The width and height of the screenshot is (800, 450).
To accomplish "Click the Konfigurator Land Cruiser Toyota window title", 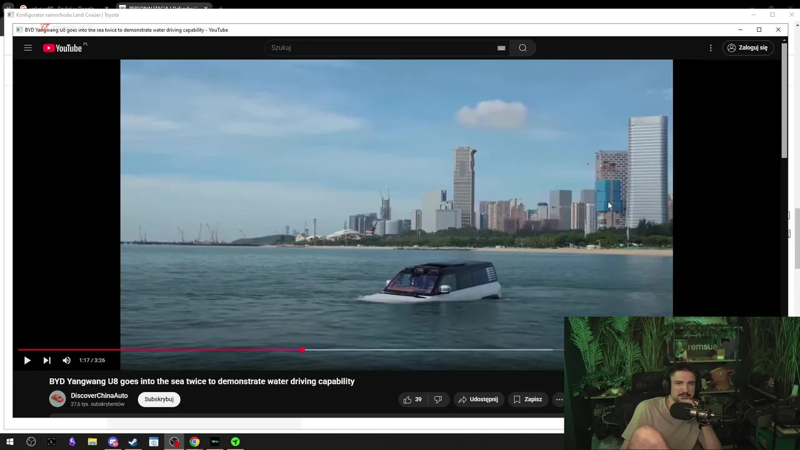I will click(x=67, y=14).
